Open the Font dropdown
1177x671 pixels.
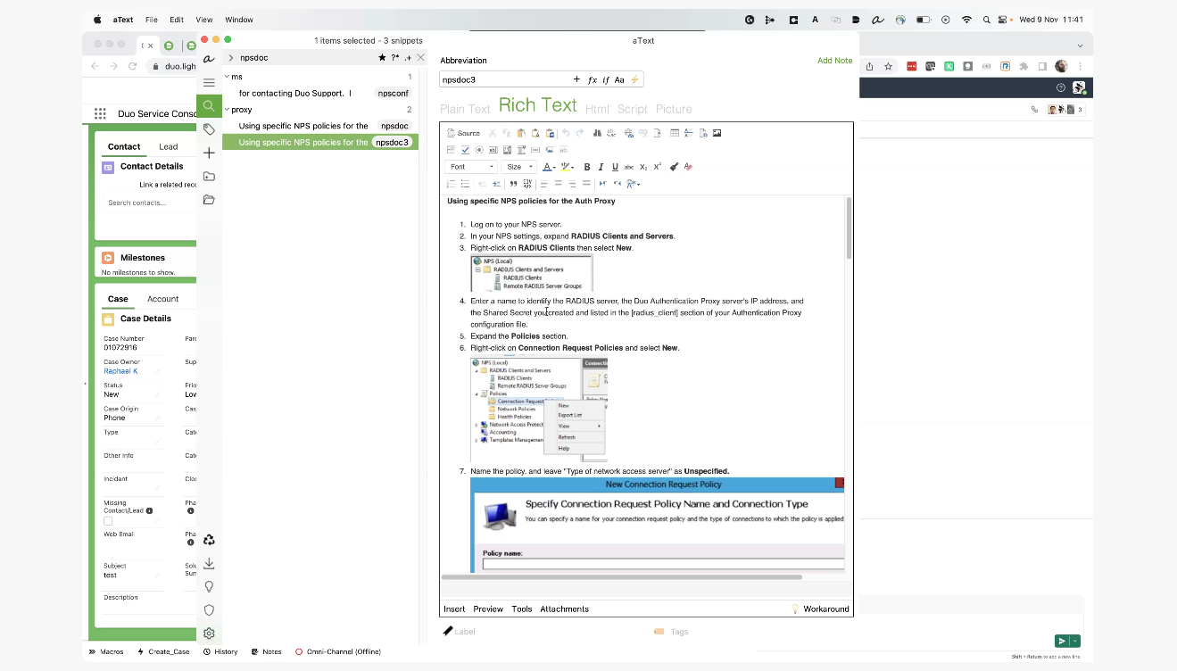pos(471,167)
